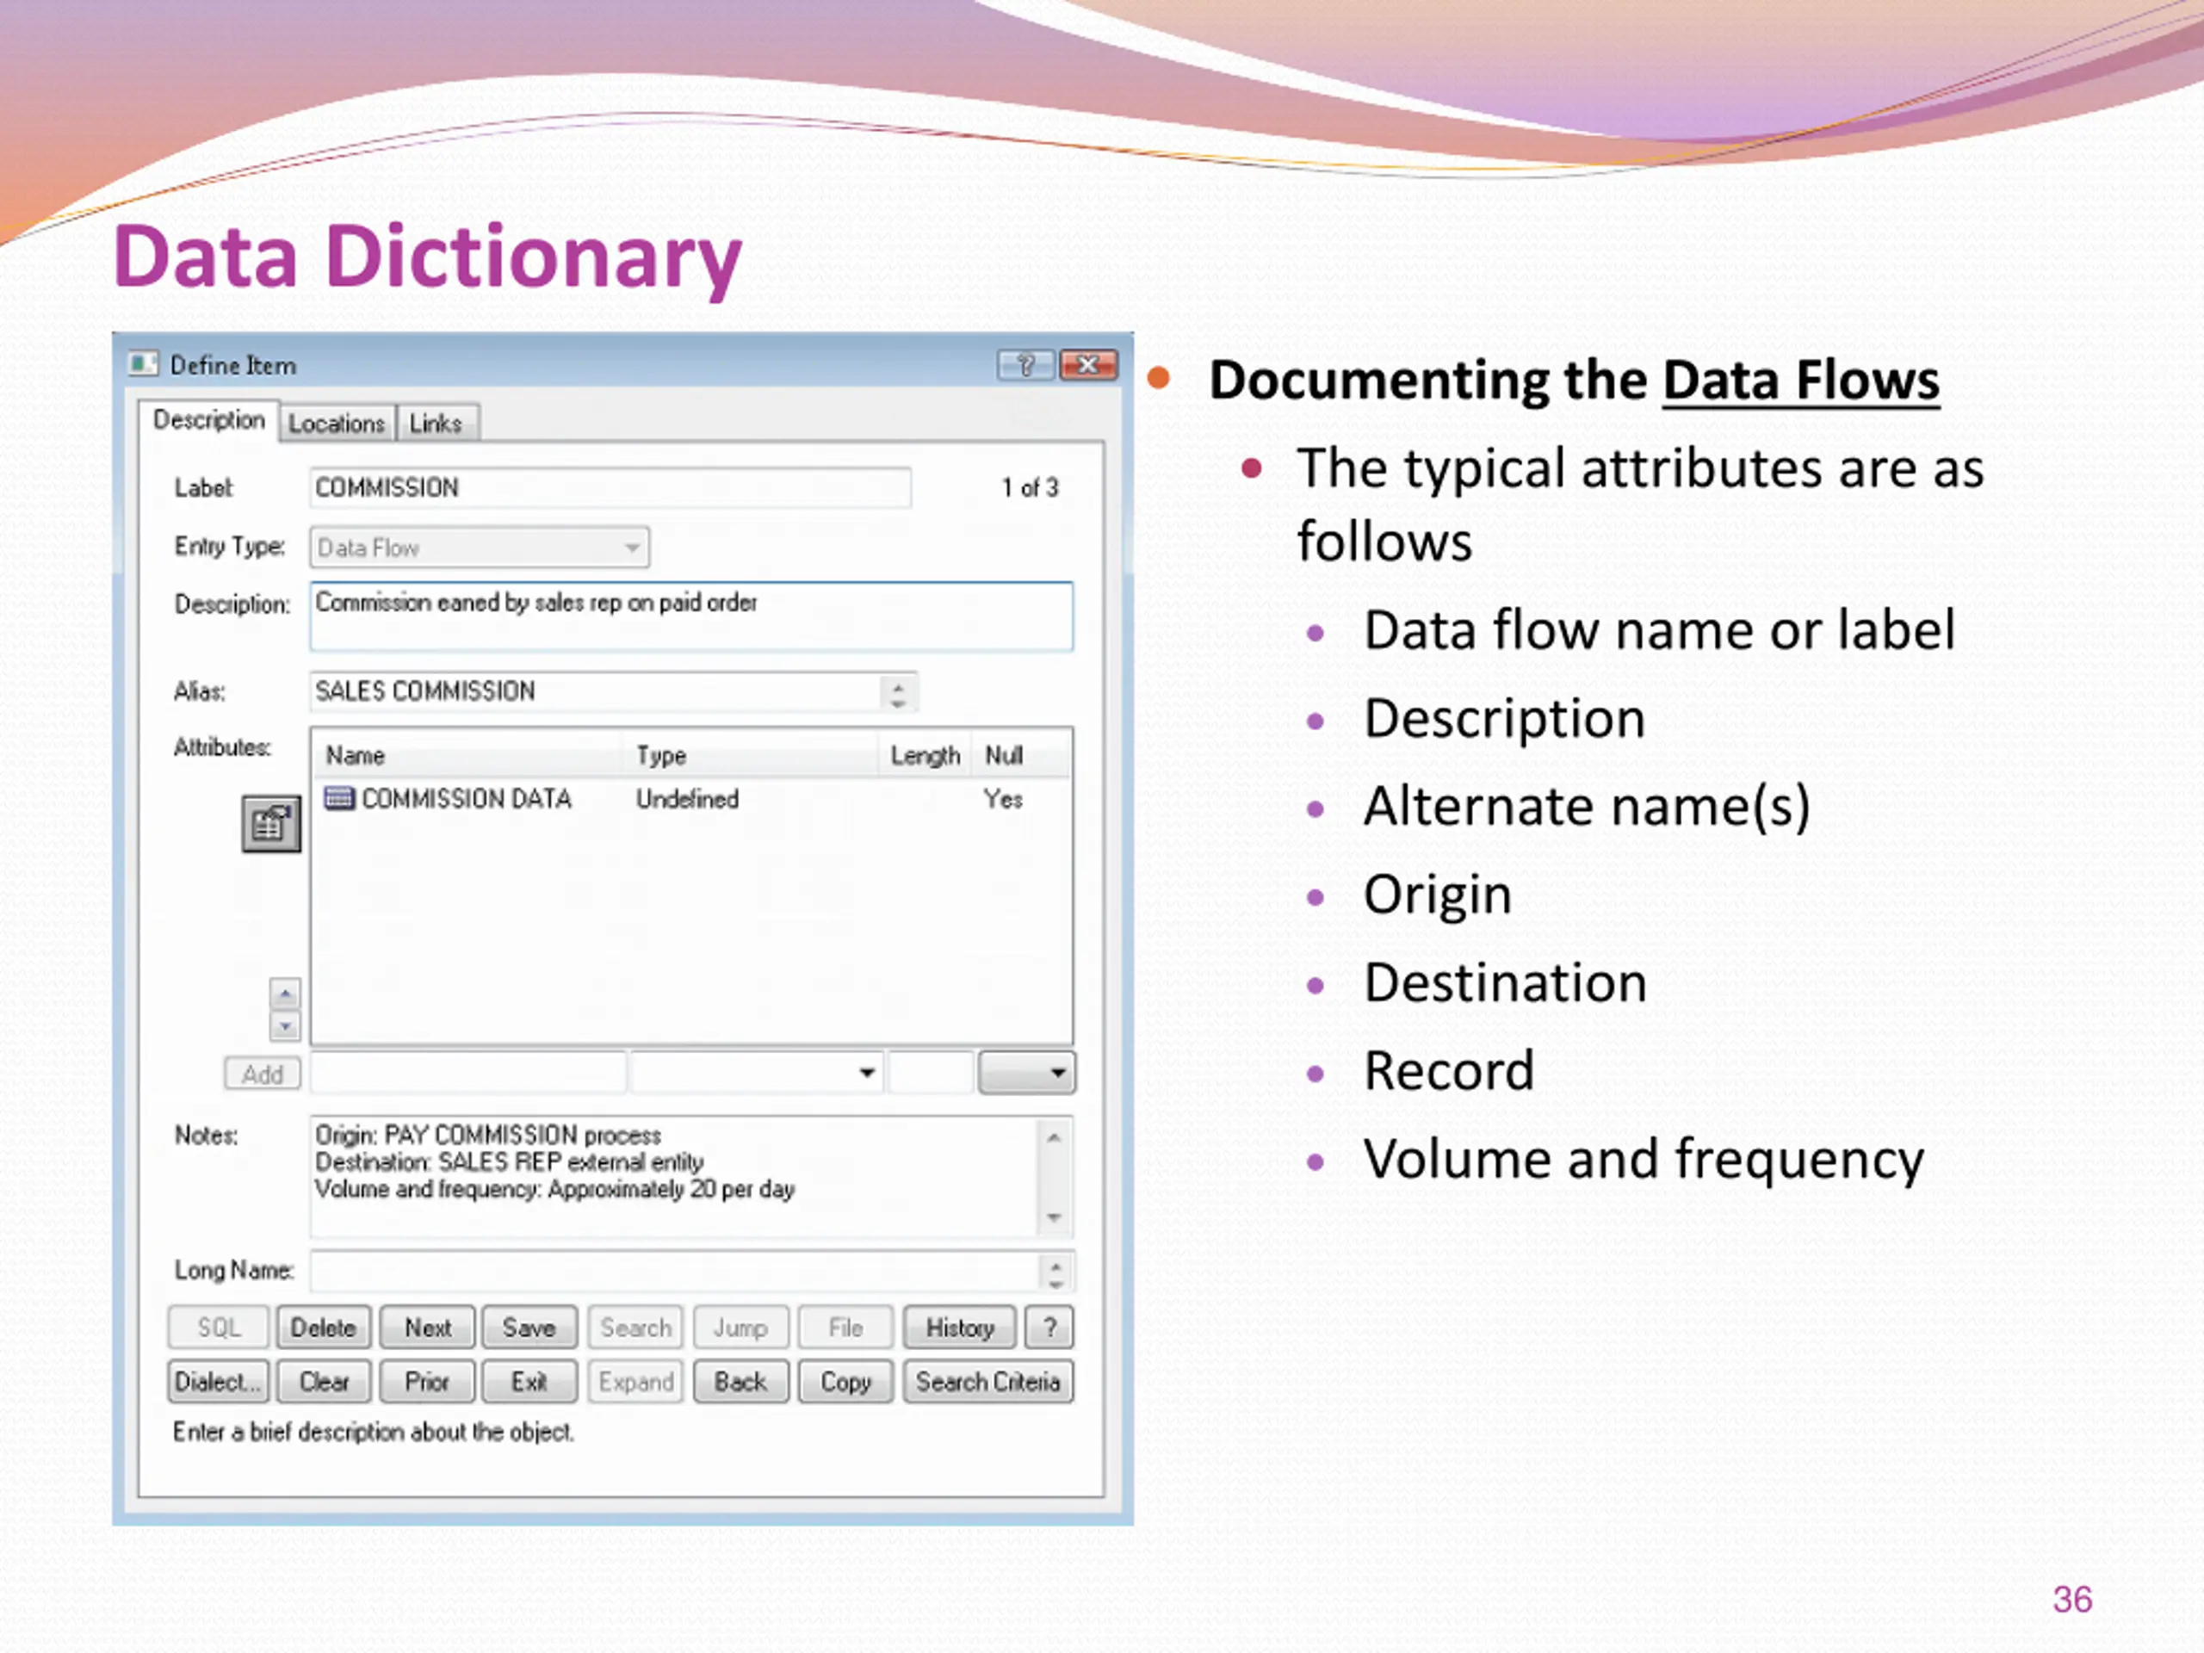Click the Delete button
2204x1653 pixels.
(324, 1328)
